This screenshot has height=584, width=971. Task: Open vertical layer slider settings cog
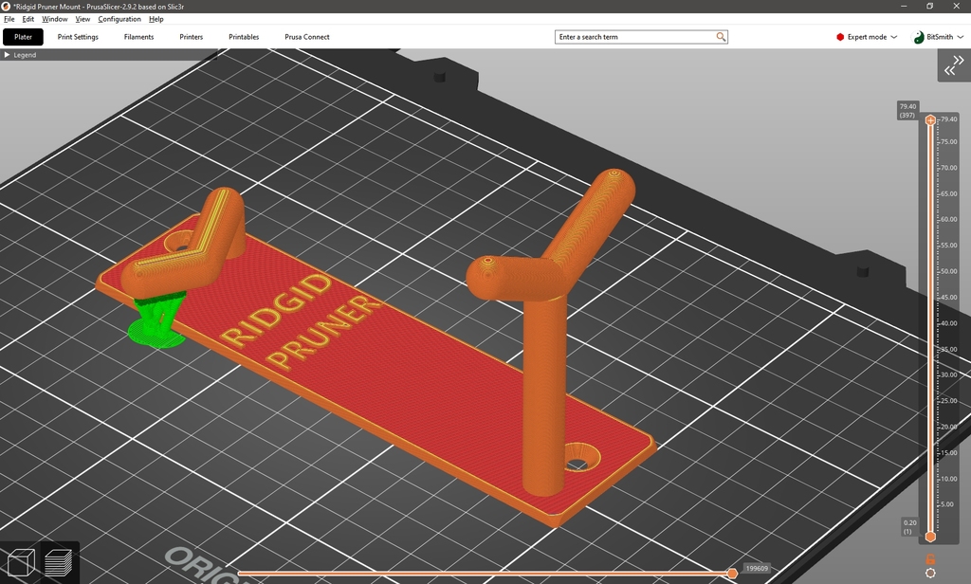click(x=930, y=573)
